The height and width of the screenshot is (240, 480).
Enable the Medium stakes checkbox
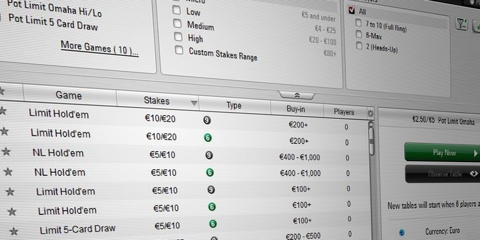coord(177,23)
